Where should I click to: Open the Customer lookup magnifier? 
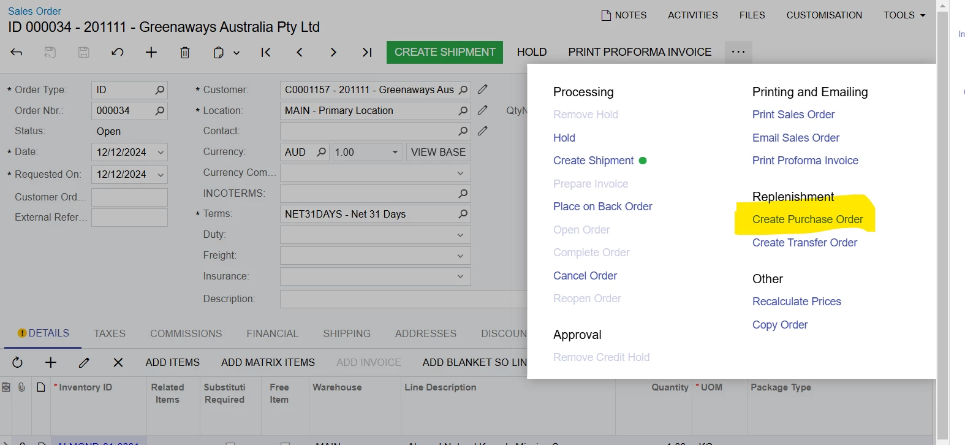[x=463, y=90]
